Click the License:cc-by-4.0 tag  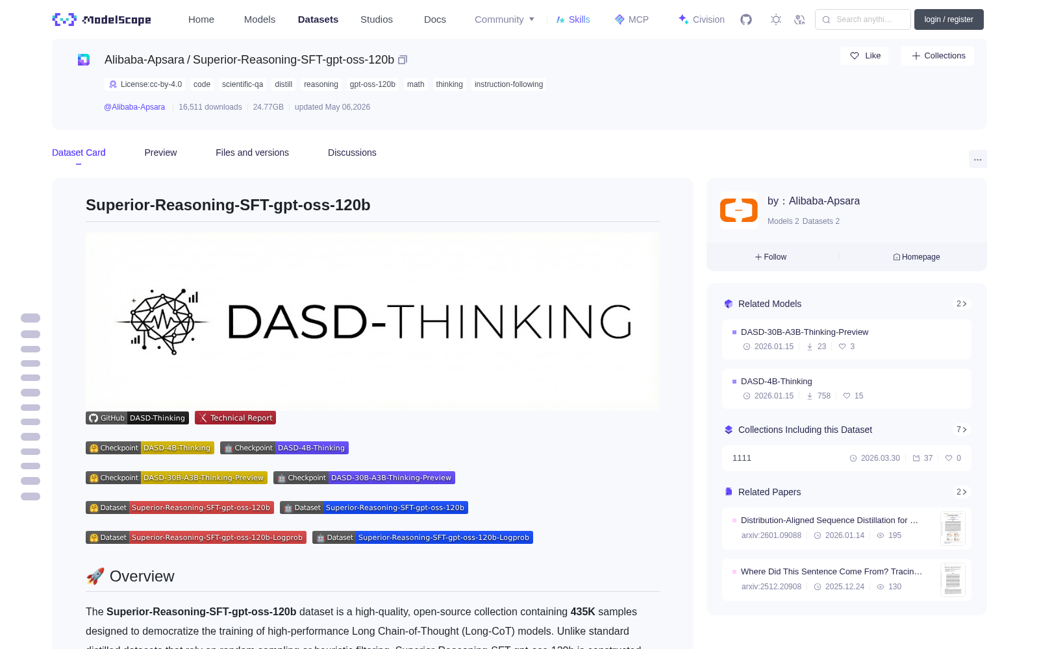(x=145, y=84)
